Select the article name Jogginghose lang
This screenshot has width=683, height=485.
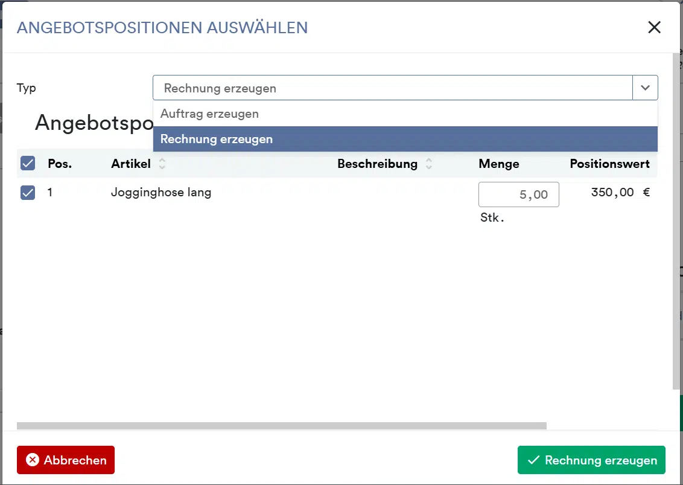(161, 193)
